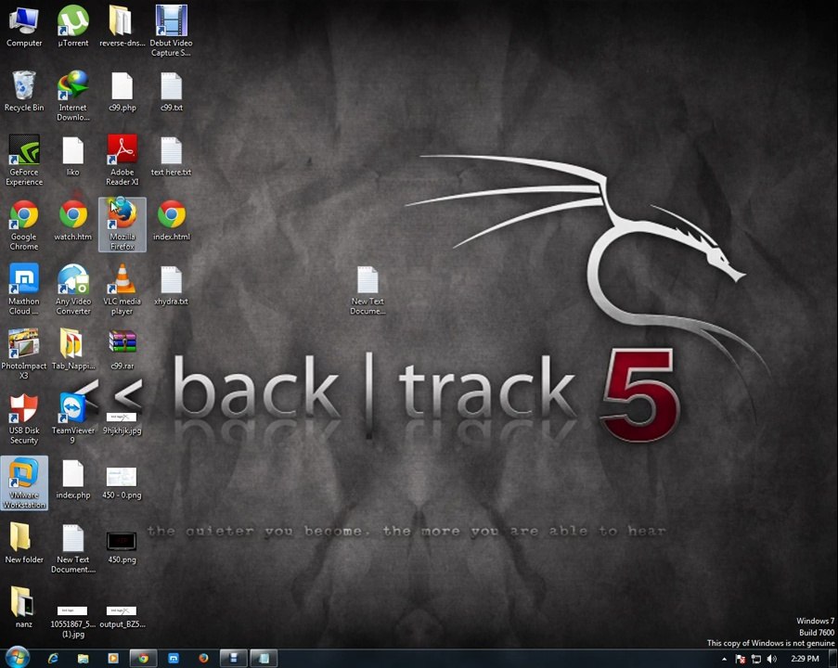Viewport: 838px width, 668px height.
Task: Select the c99.php file
Action: 122,91
